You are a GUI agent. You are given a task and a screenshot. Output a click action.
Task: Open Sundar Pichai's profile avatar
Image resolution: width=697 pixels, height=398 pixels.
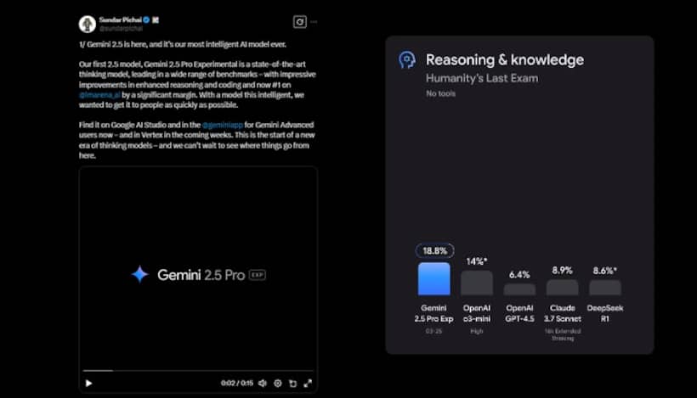pos(87,24)
